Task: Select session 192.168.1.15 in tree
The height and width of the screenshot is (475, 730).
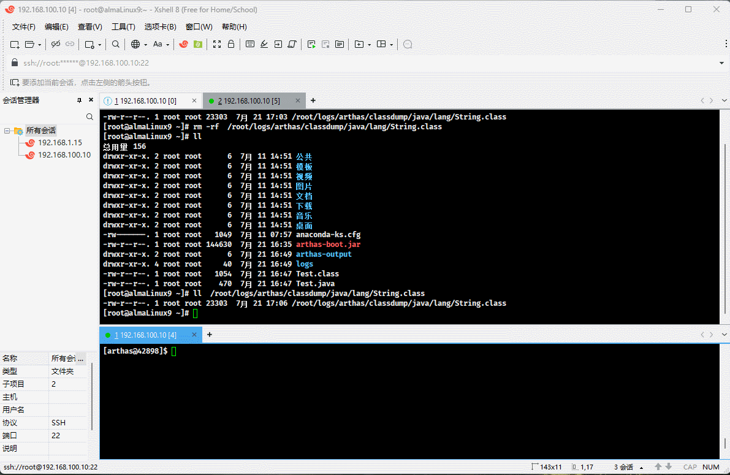Action: 60,142
